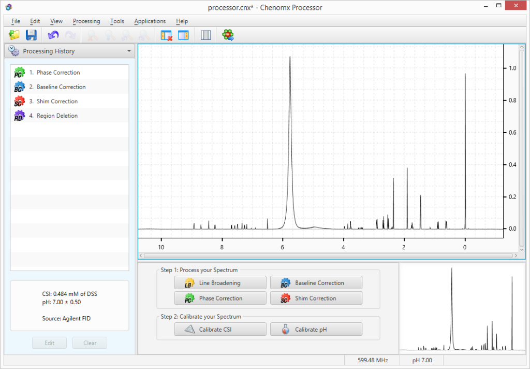Image resolution: width=530 pixels, height=369 pixels.
Task: Expand the Processing History panel dropdown
Action: click(129, 51)
